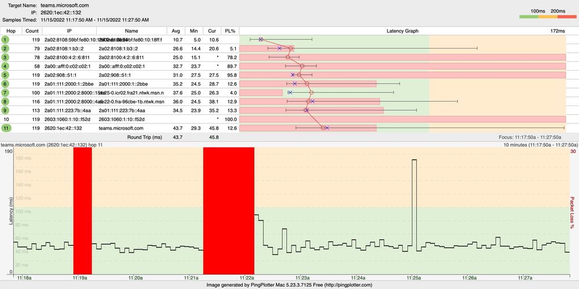Click the green 100ms legend swatch
The width and height of the screenshot is (579, 289).
click(x=529, y=17)
